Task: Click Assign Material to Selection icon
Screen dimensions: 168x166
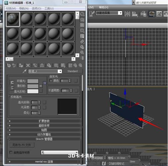Action: click(21, 65)
